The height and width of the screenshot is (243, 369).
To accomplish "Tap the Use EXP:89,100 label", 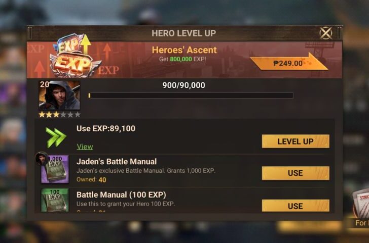I will click(x=106, y=128).
